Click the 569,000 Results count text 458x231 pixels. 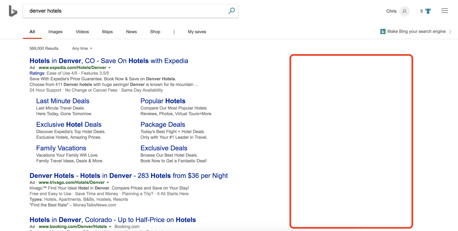pyautogui.click(x=44, y=48)
